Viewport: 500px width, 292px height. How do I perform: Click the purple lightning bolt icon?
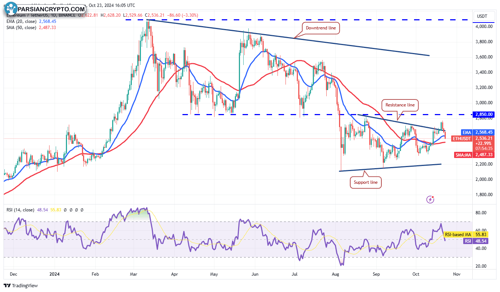pyautogui.click(x=430, y=199)
